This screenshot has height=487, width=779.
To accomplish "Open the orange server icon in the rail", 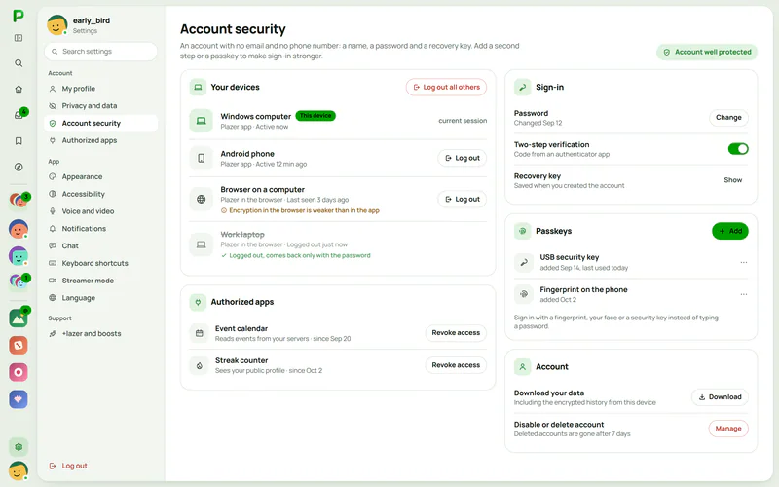I will point(19,345).
